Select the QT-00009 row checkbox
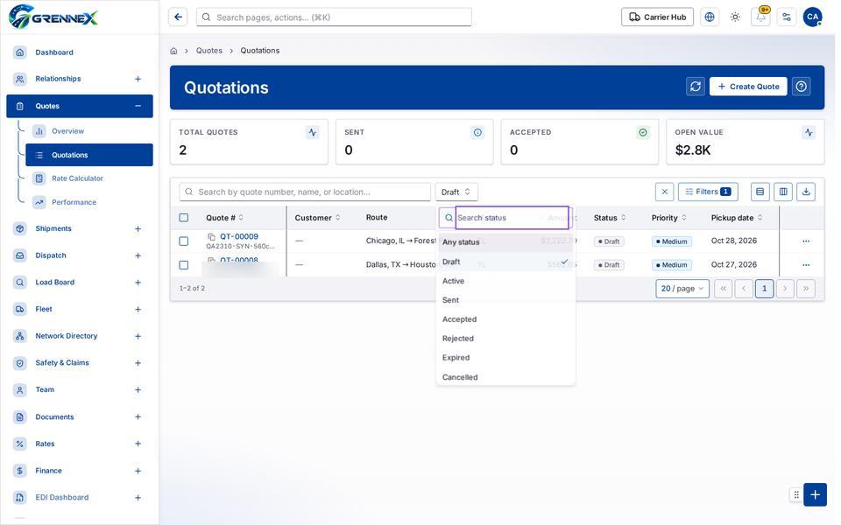The height and width of the screenshot is (525, 841). [x=185, y=242]
